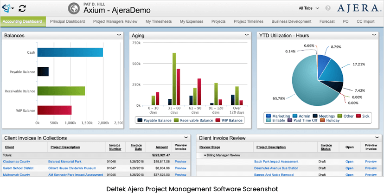Screen dimensions: 384x193
Task: Click the Receivable Balance bar in Balances
Action: 61,91
